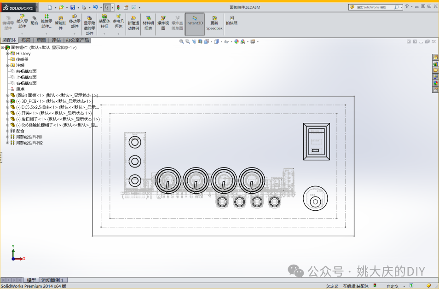
Task: Switch to the 草图 (Sketch) tab
Action: [41, 40]
